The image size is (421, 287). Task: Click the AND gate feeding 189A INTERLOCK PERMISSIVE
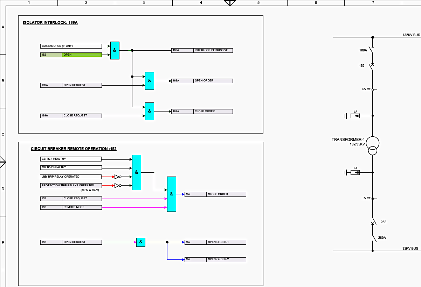[x=115, y=50]
